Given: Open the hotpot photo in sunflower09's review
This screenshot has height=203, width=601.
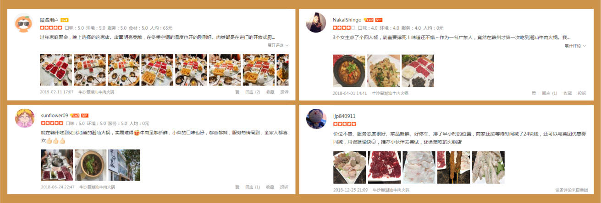Looking at the screenshot, I should tap(90, 165).
